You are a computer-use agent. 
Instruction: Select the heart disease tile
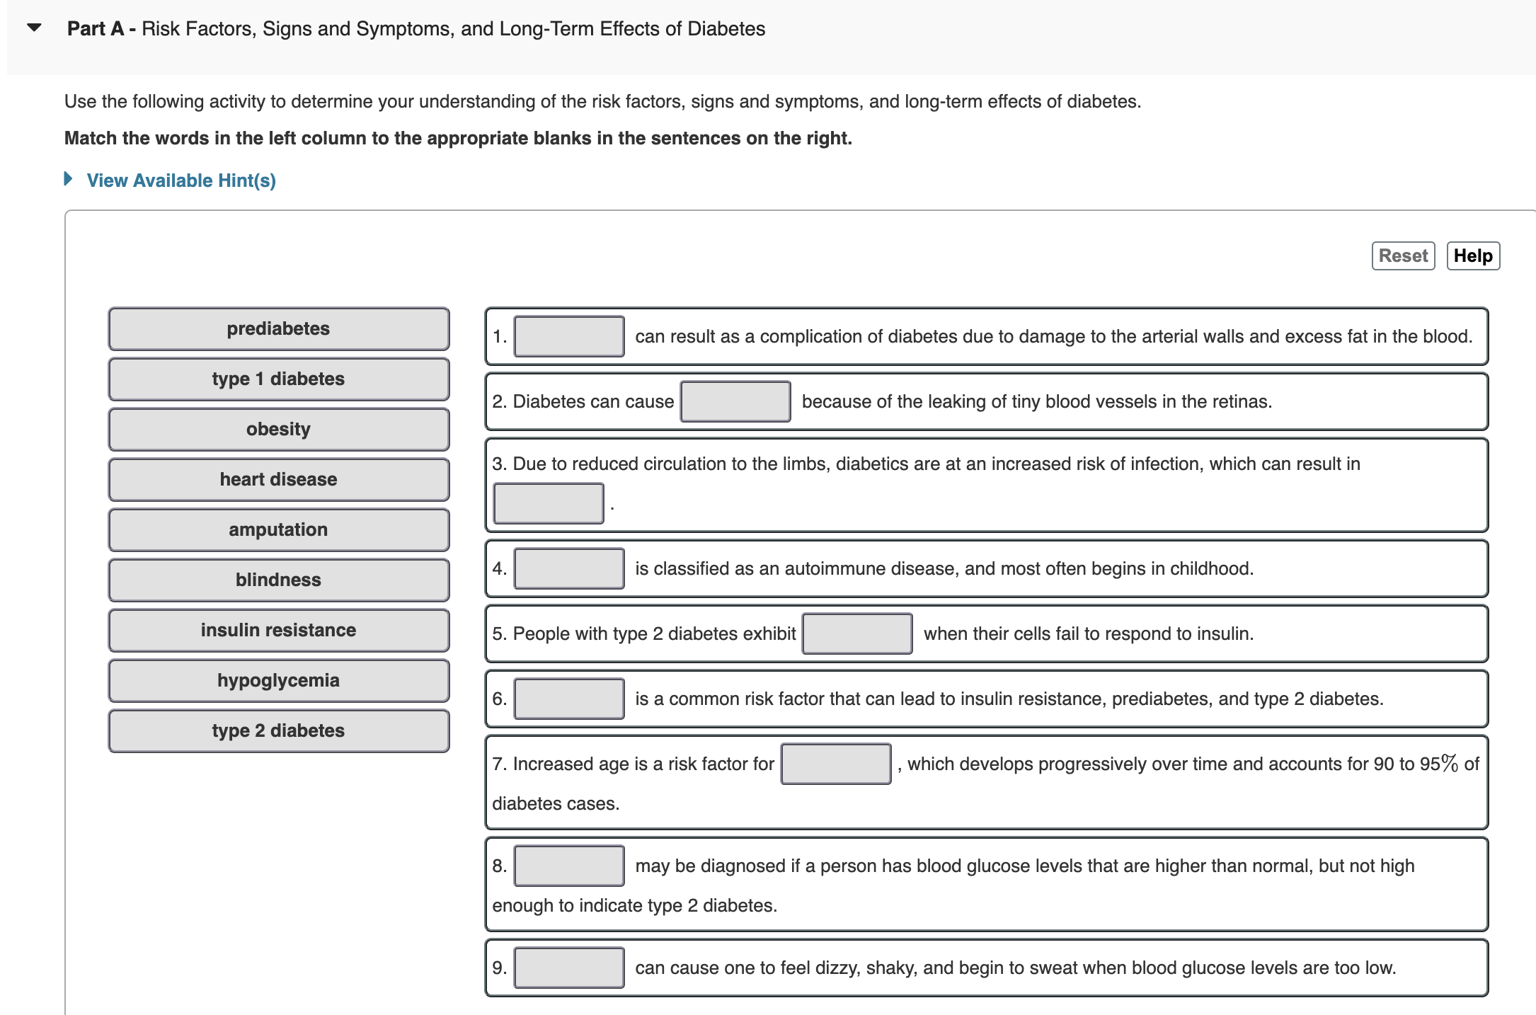tap(279, 480)
